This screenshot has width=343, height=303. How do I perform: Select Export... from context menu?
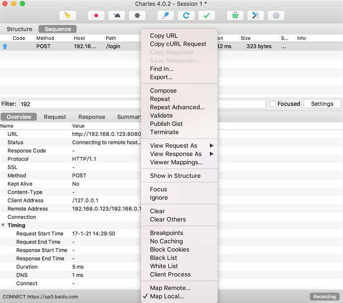pos(179,77)
